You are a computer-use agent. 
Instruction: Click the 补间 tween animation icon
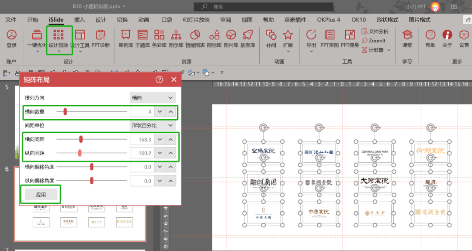(271, 38)
